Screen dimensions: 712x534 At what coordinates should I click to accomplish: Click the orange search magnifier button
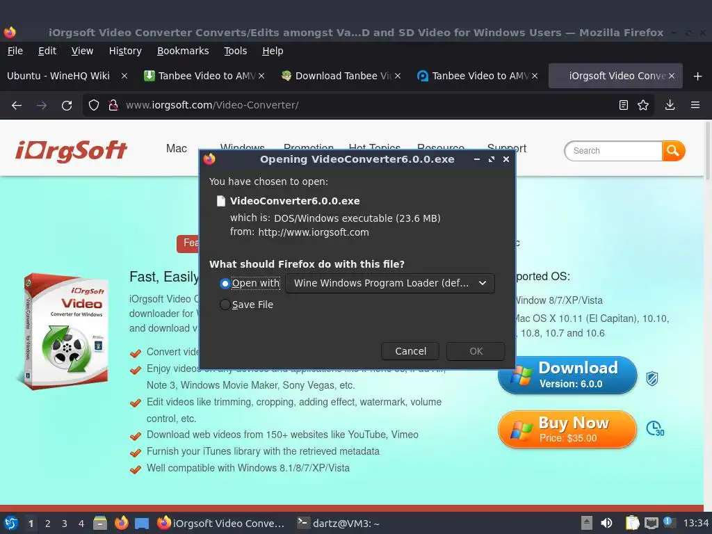point(673,151)
